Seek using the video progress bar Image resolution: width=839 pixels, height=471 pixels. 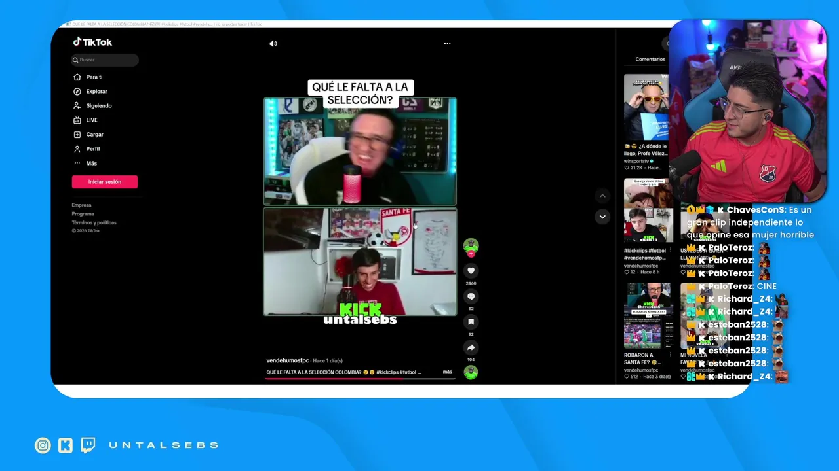[x=361, y=378]
